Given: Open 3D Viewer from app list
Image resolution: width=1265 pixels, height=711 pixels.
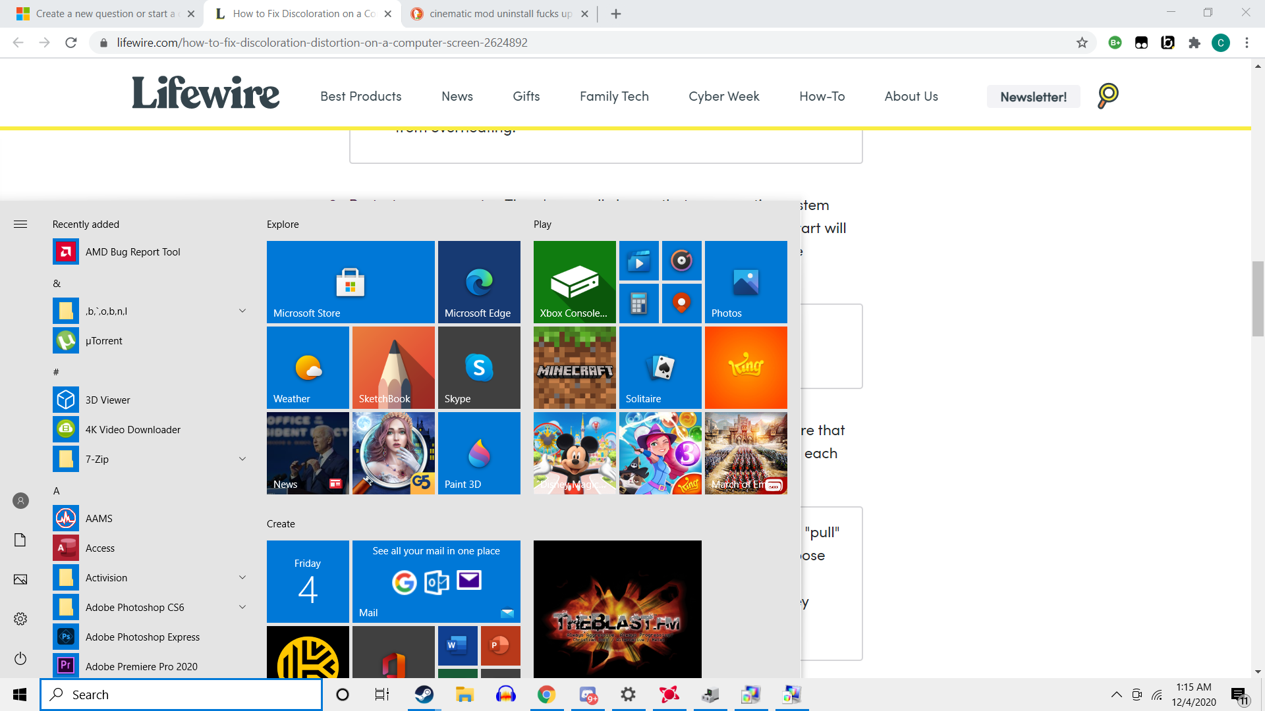Looking at the screenshot, I should pos(150,400).
